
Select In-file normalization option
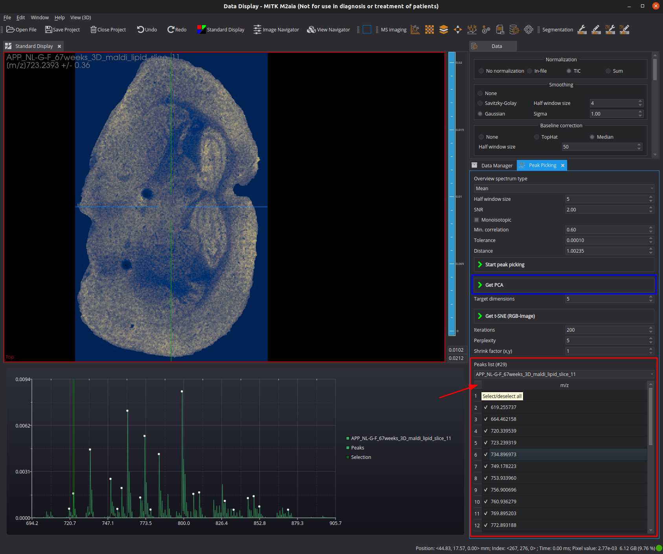tap(530, 71)
